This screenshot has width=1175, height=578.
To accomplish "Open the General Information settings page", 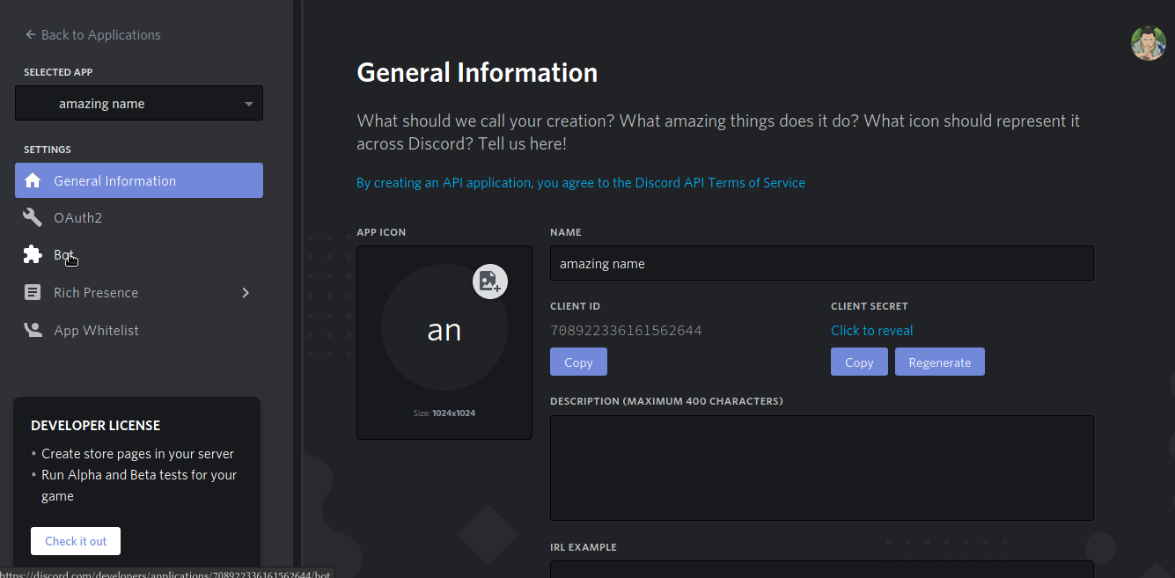I will pyautogui.click(x=139, y=180).
